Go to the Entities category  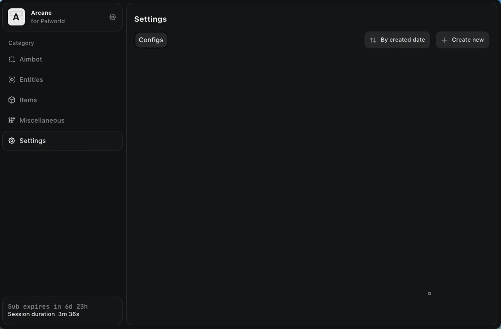pyautogui.click(x=62, y=80)
